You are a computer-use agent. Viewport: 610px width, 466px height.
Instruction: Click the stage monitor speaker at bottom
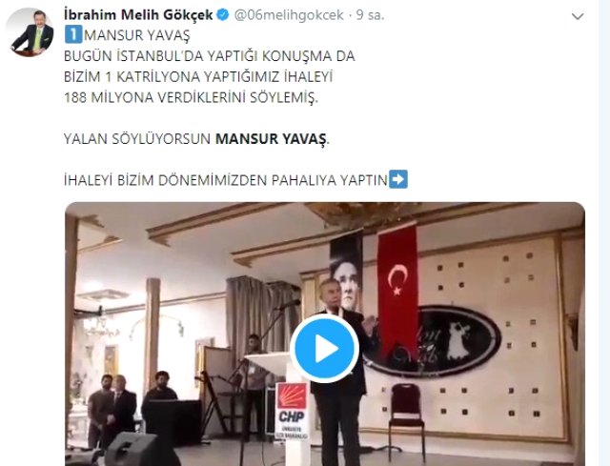[140, 449]
